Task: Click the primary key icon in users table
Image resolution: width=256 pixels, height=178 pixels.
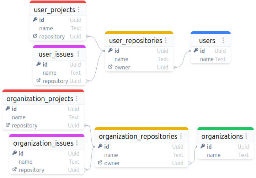Action: pyautogui.click(x=196, y=51)
